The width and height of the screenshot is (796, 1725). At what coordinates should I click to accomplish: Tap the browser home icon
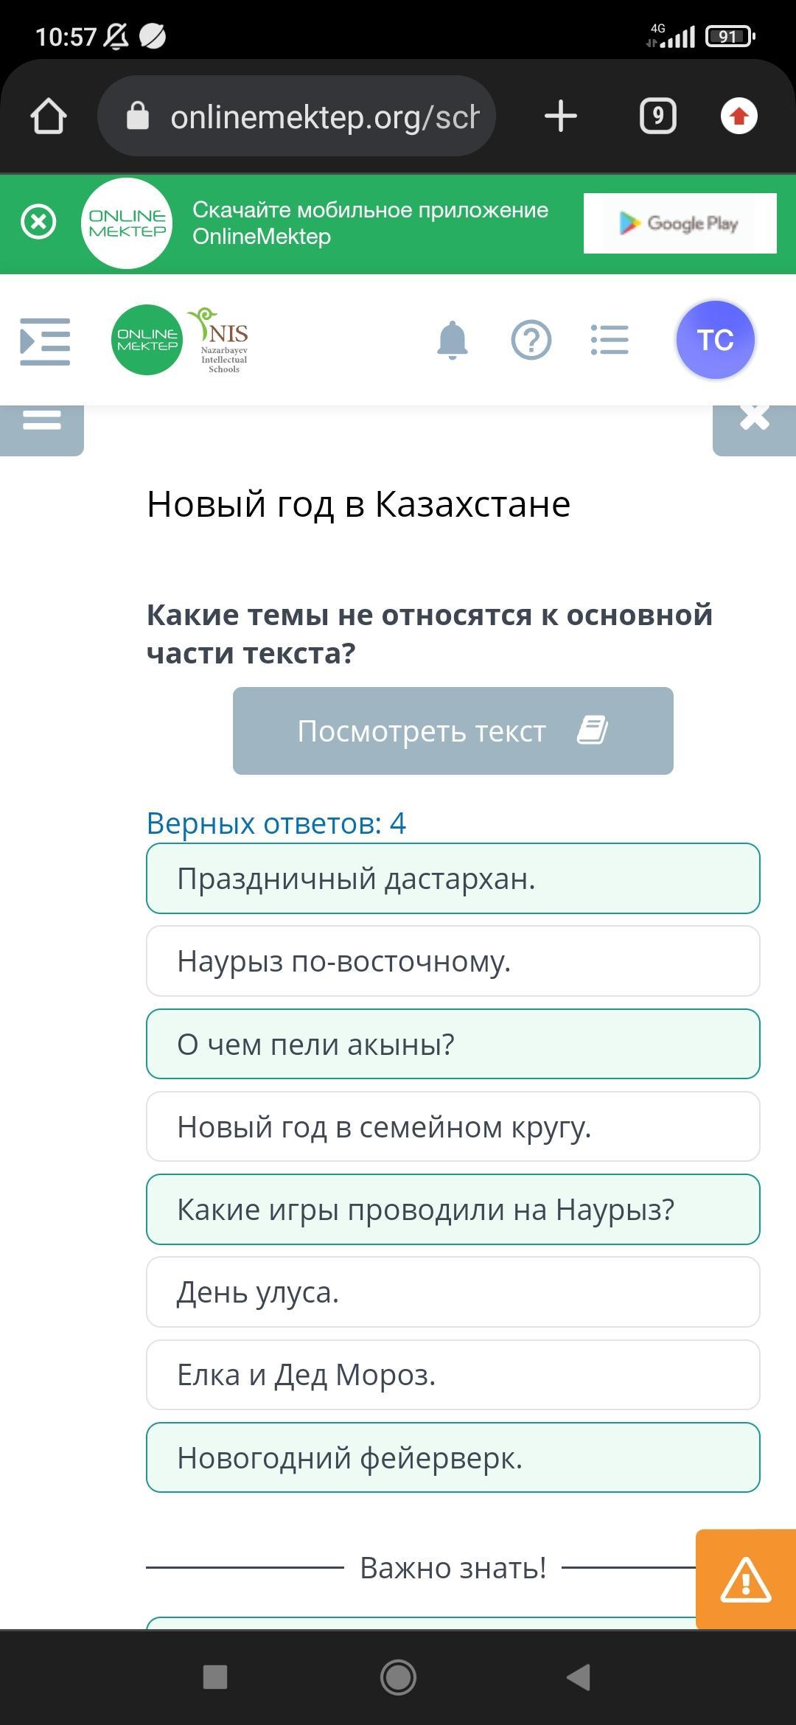[x=49, y=116]
